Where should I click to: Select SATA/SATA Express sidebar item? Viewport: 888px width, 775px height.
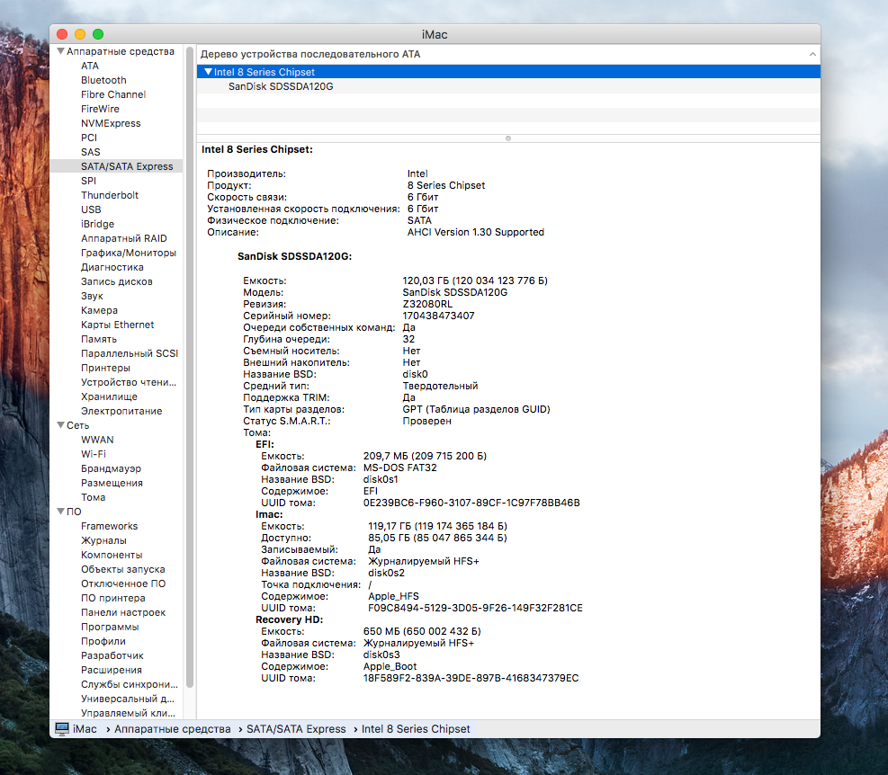pos(127,166)
